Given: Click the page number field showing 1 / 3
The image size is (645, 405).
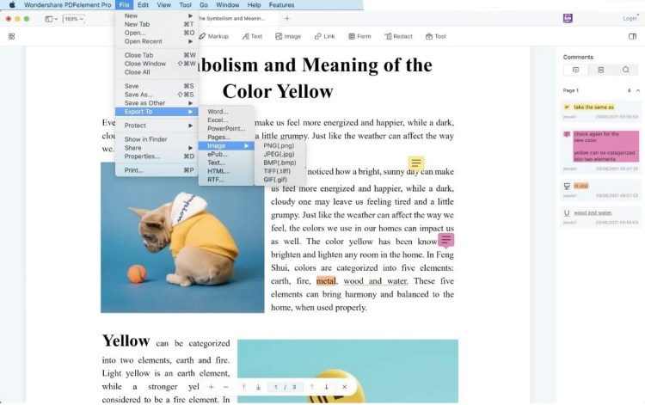Looking at the screenshot, I should click(285, 387).
